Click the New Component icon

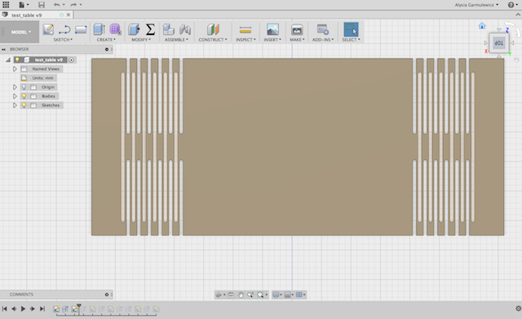169,29
